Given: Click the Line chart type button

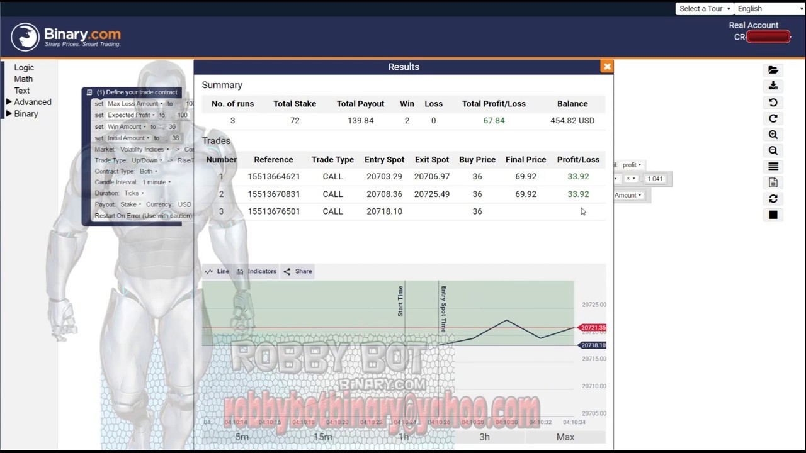Looking at the screenshot, I should [x=217, y=271].
